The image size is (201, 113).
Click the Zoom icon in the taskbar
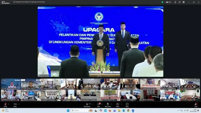pyautogui.click(x=133, y=110)
